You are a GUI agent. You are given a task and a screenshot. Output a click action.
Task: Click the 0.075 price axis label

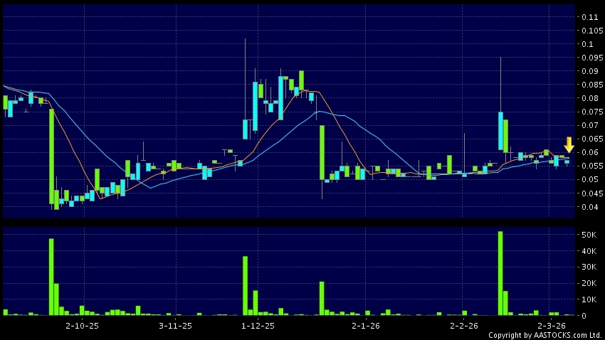[x=590, y=112]
